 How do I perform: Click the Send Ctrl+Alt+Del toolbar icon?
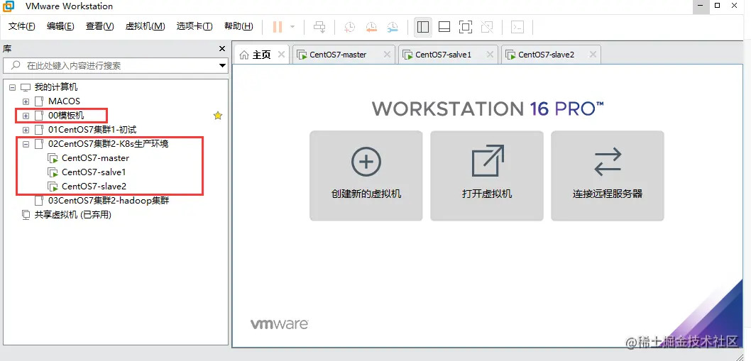[x=319, y=27]
